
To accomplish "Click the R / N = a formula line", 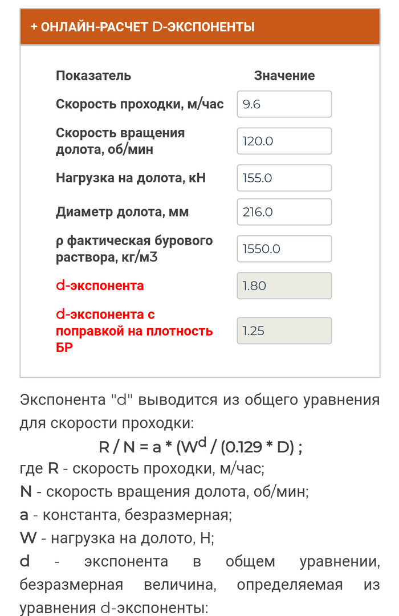I will coord(200,446).
